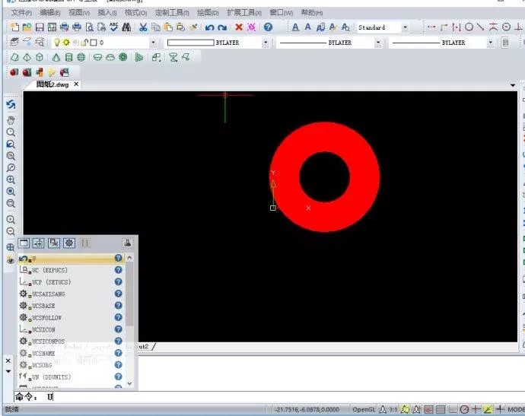Toggle Polar tracking clock icon
This screenshot has width=525, height=416.
(464, 409)
